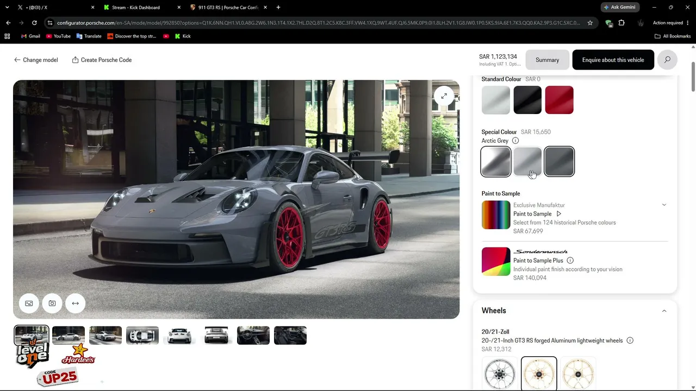Viewport: 696px width, 391px height.
Task: Open the Kick bookmark
Action: [x=183, y=36]
